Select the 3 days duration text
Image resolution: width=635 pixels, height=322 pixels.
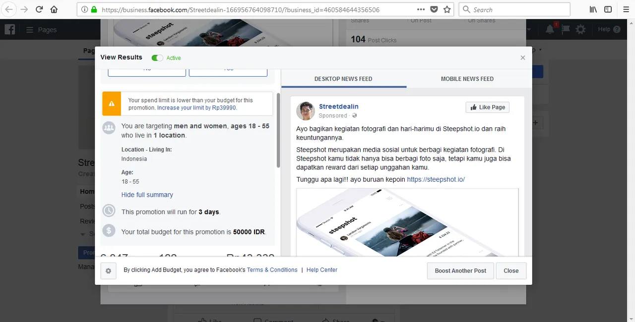209,212
